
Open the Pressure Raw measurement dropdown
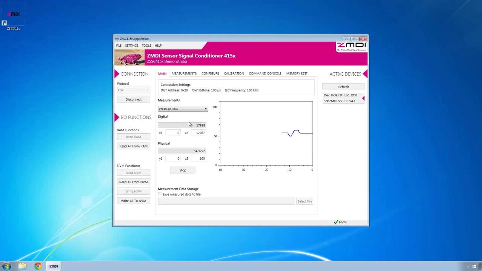pyautogui.click(x=183, y=109)
